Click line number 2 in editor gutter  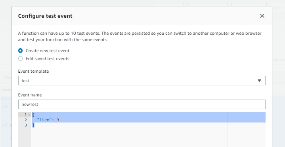[26, 120]
